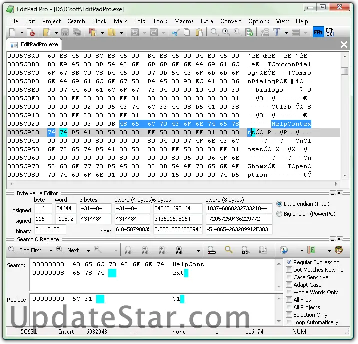Select the EditPadPro.exe file tab
Viewport: 358px width, 344px height.
pyautogui.click(x=34, y=44)
